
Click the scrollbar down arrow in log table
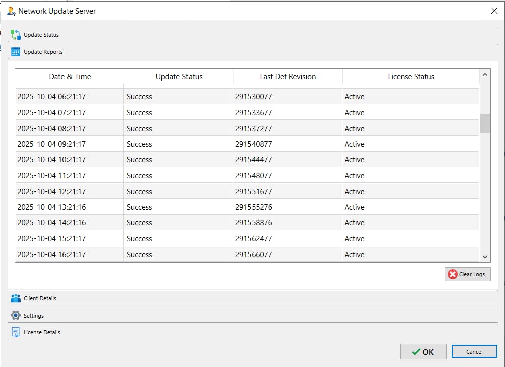tap(485, 257)
